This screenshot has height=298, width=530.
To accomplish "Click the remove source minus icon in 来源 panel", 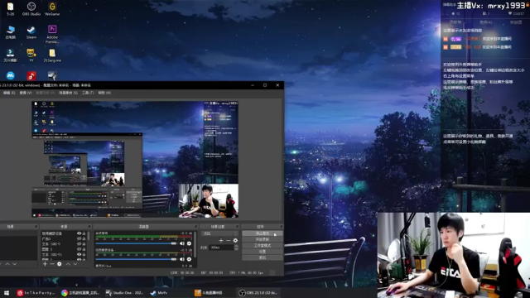I will (52, 264).
